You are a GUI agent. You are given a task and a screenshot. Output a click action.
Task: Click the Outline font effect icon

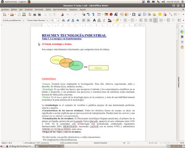click(x=99, y=20)
